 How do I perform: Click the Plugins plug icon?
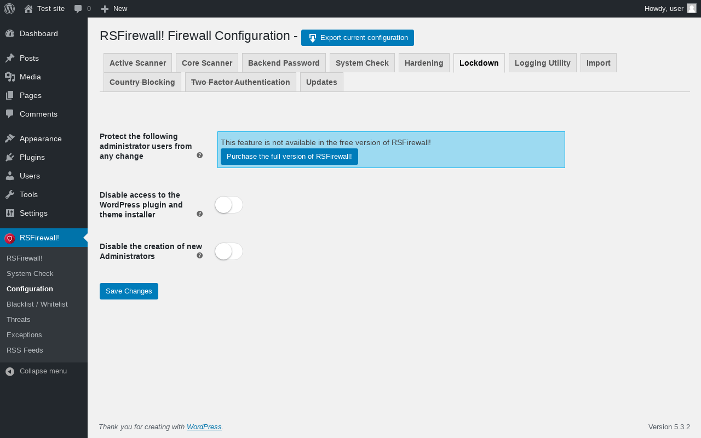pos(10,157)
